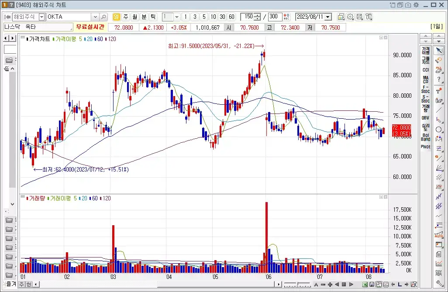Click drawing toolbar scroll down arrow

pyautogui.click(x=438, y=41)
